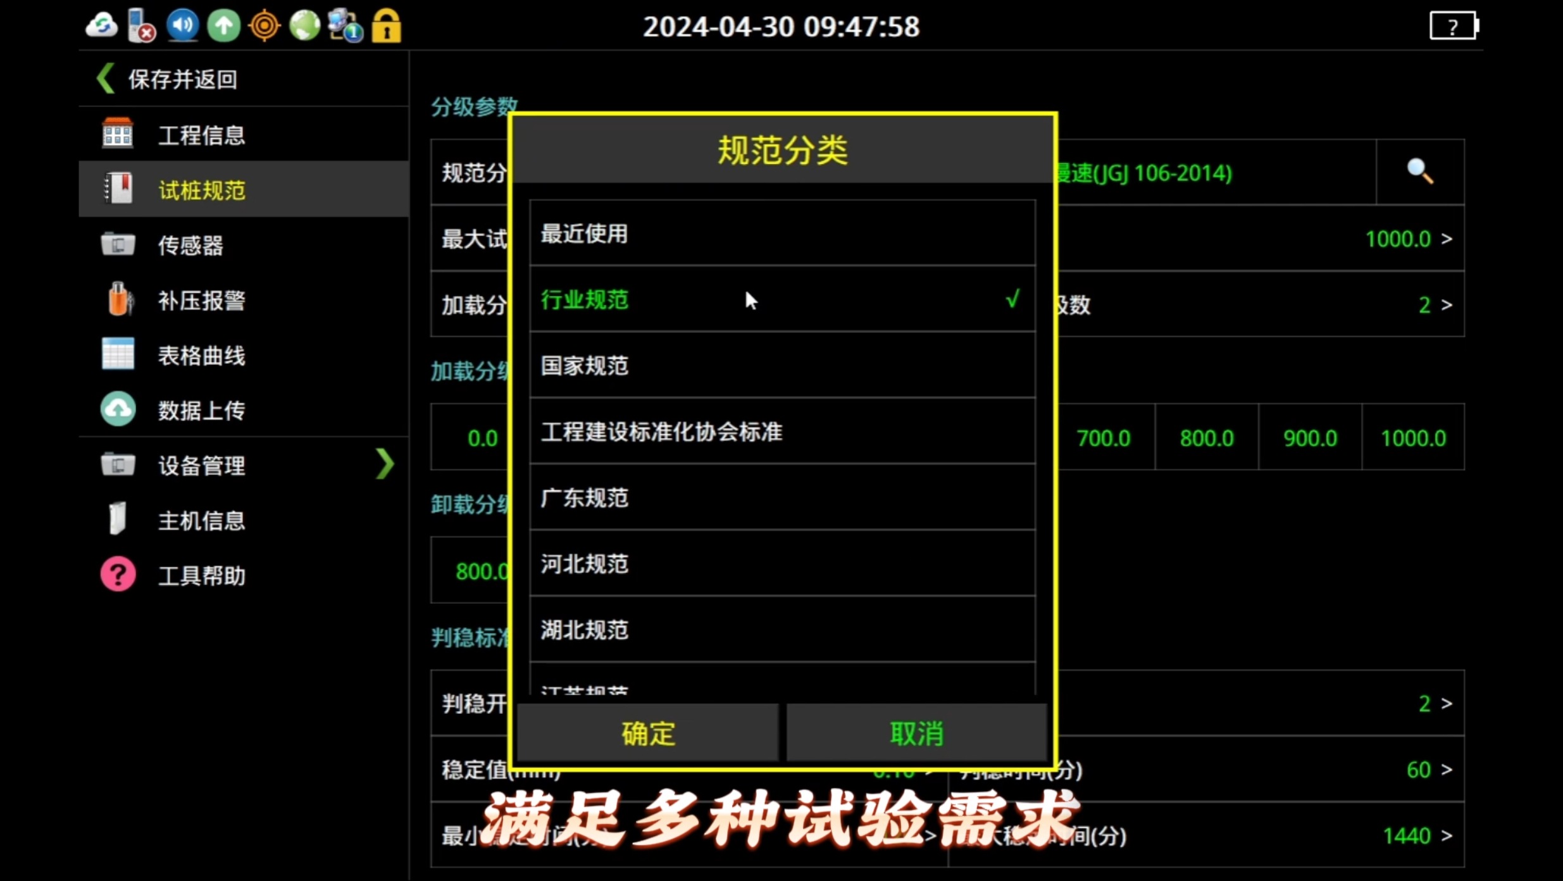The width and height of the screenshot is (1563, 881).
Task: Select the 900.0 load step cell
Action: 1310,438
